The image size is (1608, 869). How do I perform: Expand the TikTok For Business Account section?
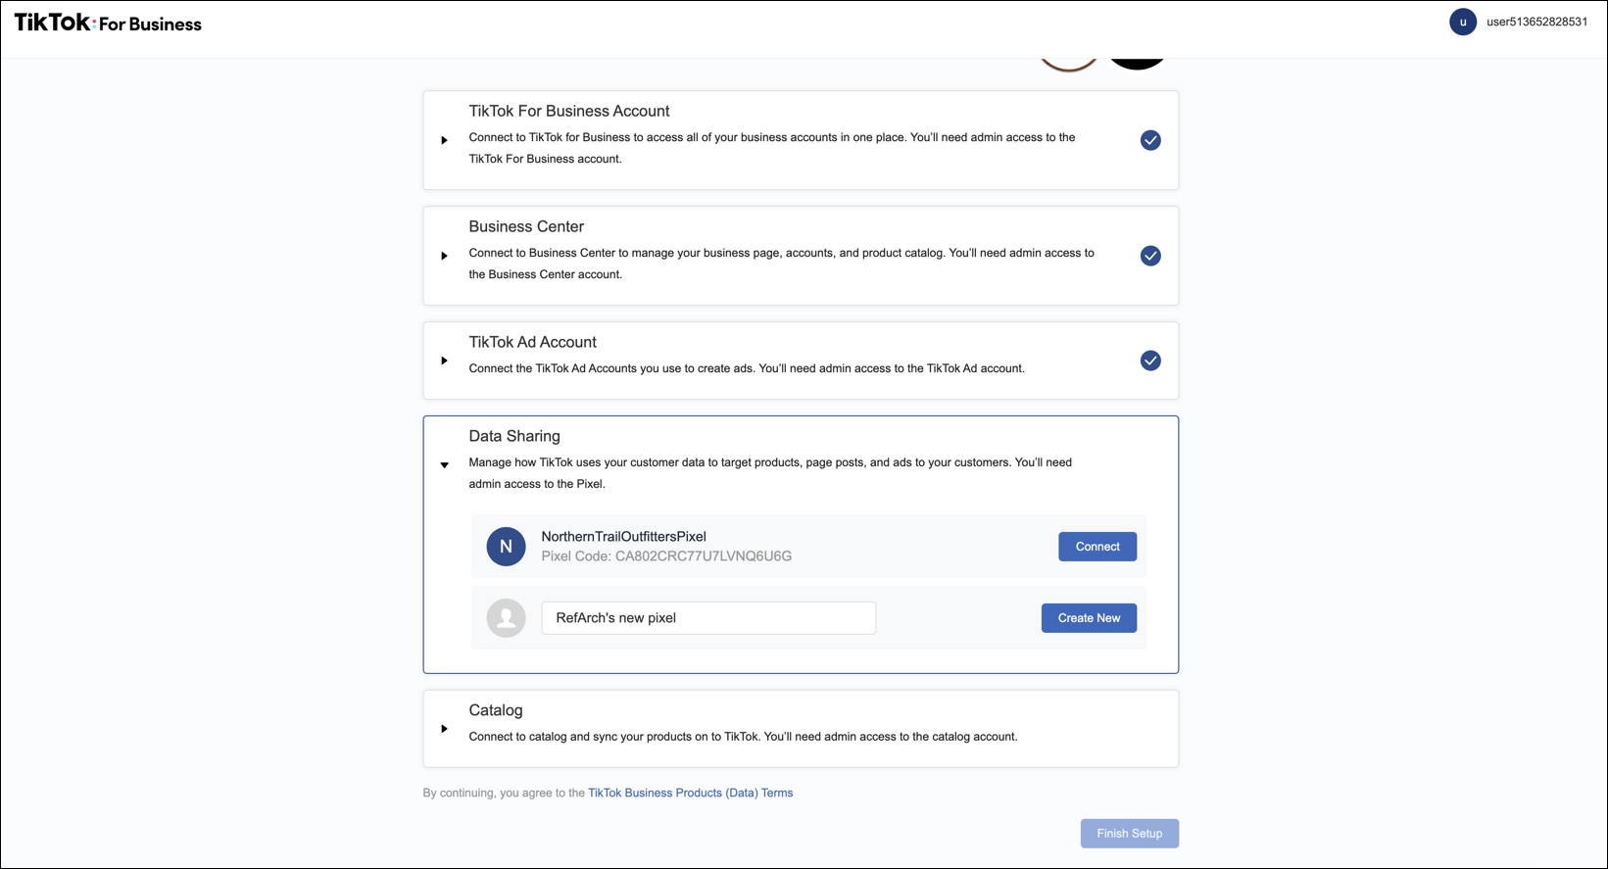click(445, 140)
